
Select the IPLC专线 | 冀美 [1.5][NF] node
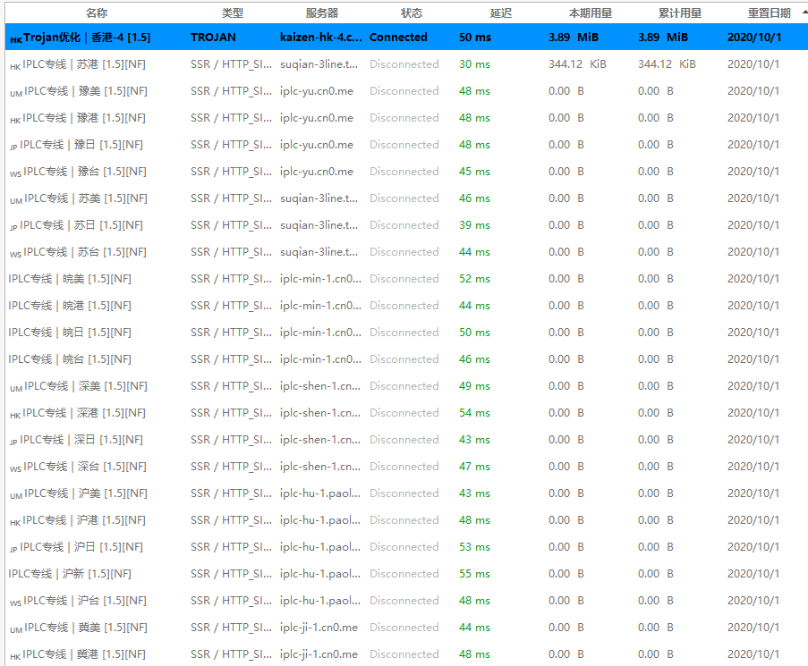click(406, 628)
